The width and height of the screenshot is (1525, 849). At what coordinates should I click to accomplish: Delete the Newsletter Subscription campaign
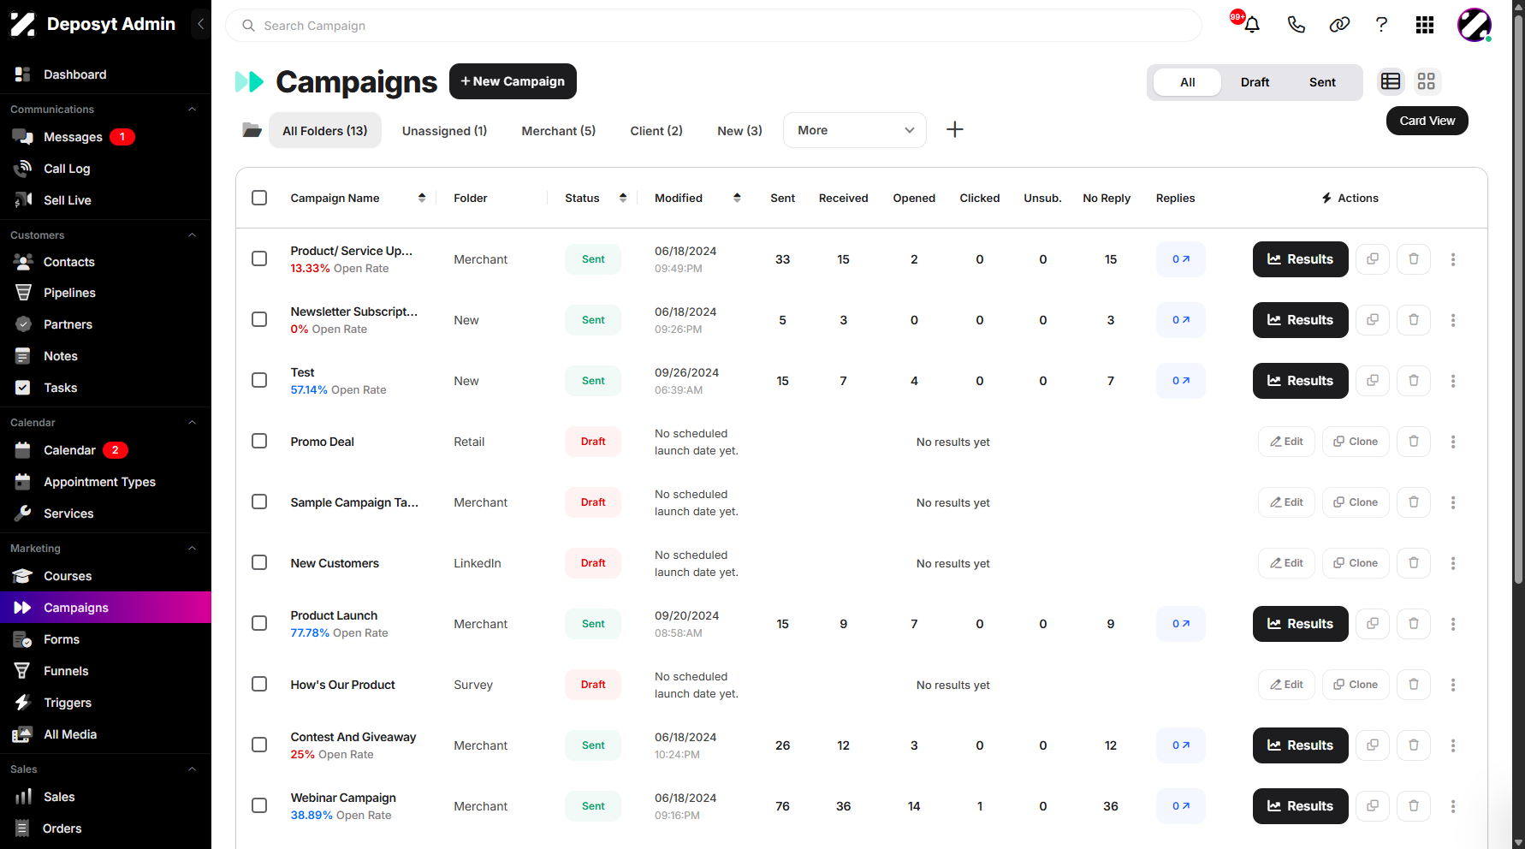(1414, 320)
